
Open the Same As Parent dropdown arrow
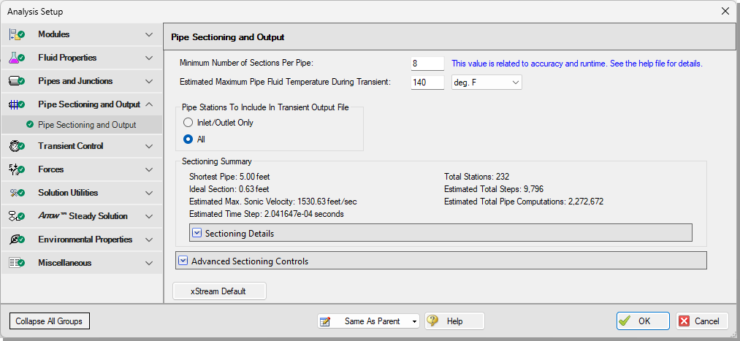[414, 321]
